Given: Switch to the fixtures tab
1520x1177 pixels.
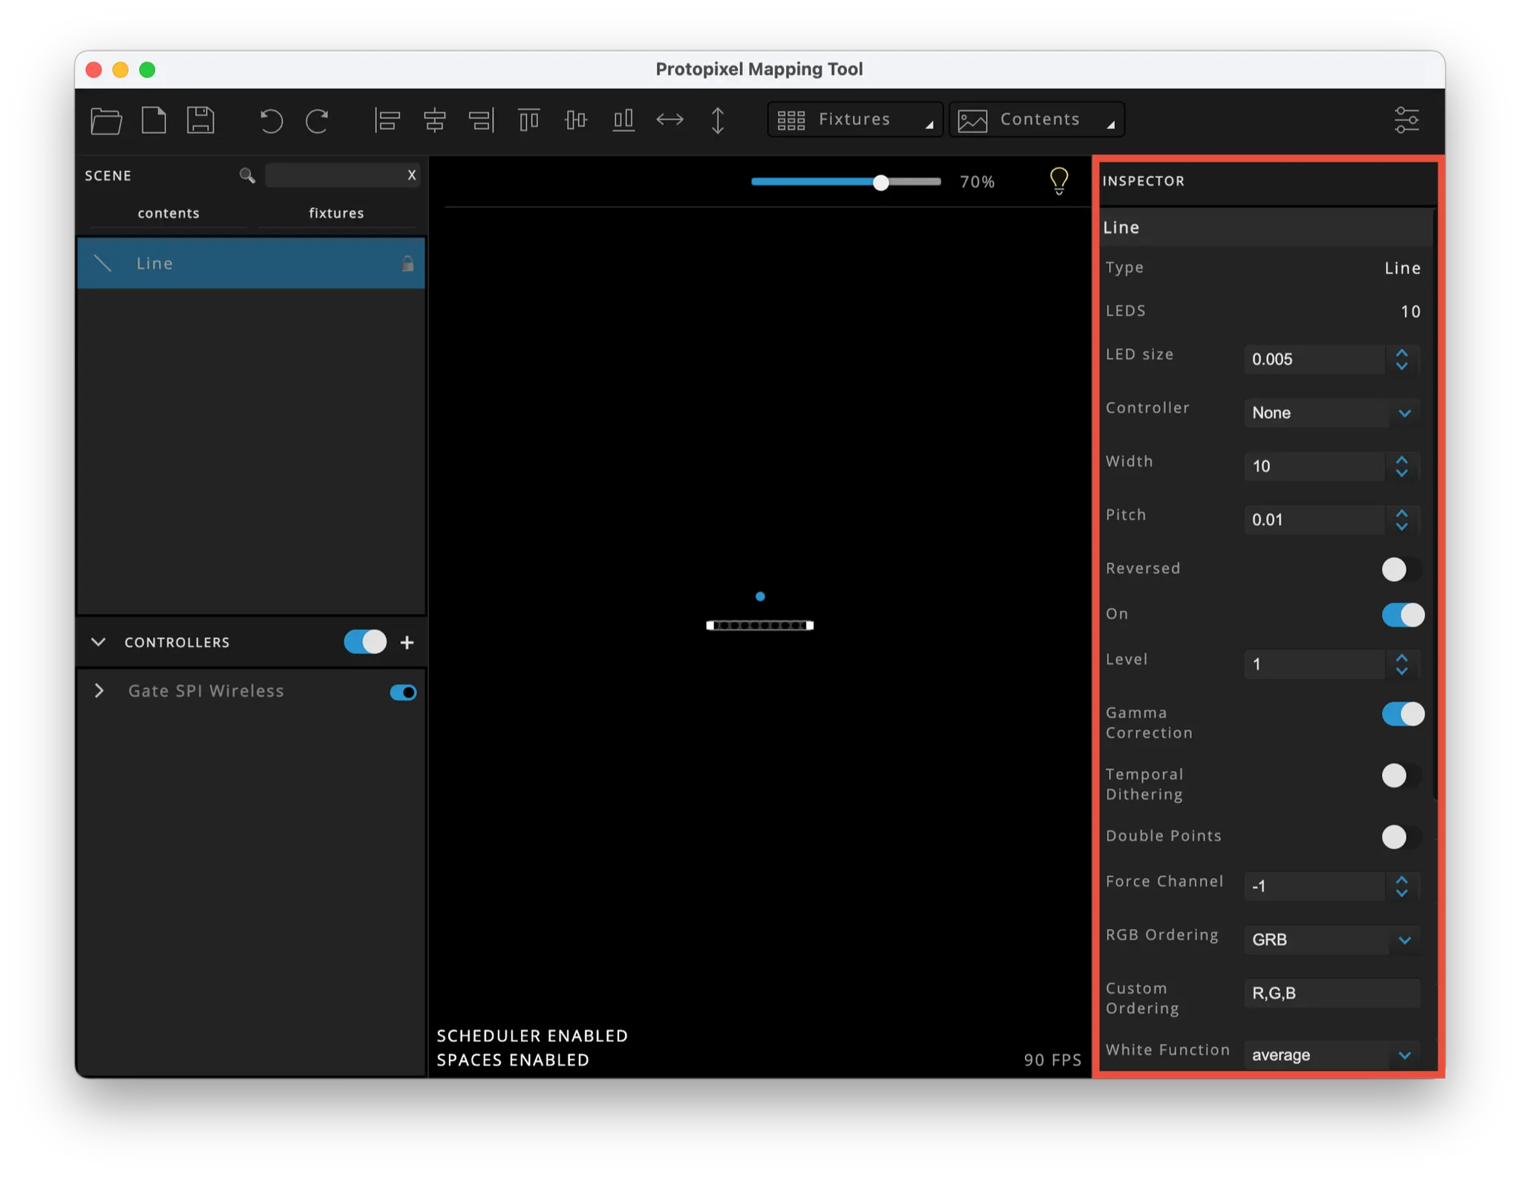Looking at the screenshot, I should [336, 213].
